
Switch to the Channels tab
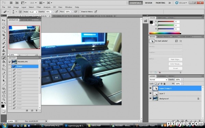tap(162, 76)
